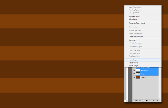Open the fx layer style icon

click(140, 101)
